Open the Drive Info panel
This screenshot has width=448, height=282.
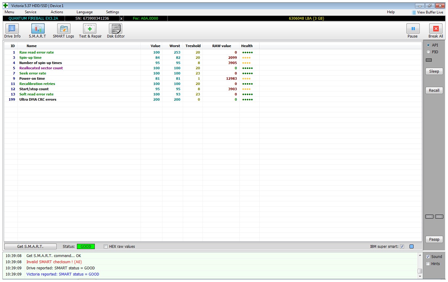(x=12, y=29)
